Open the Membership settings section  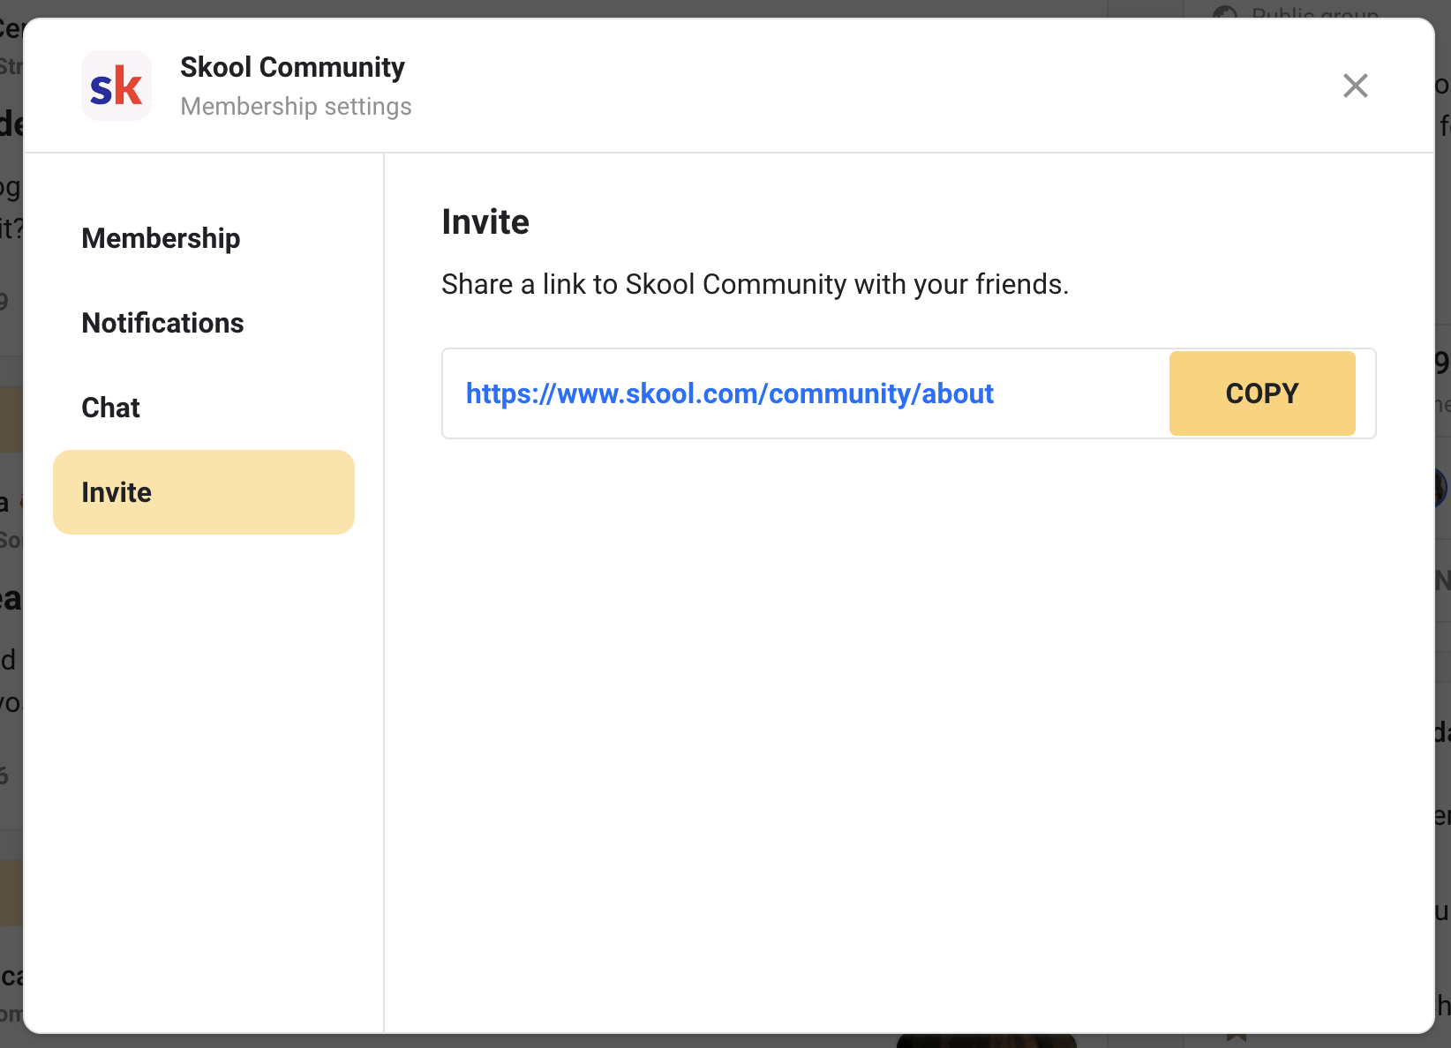click(x=161, y=238)
